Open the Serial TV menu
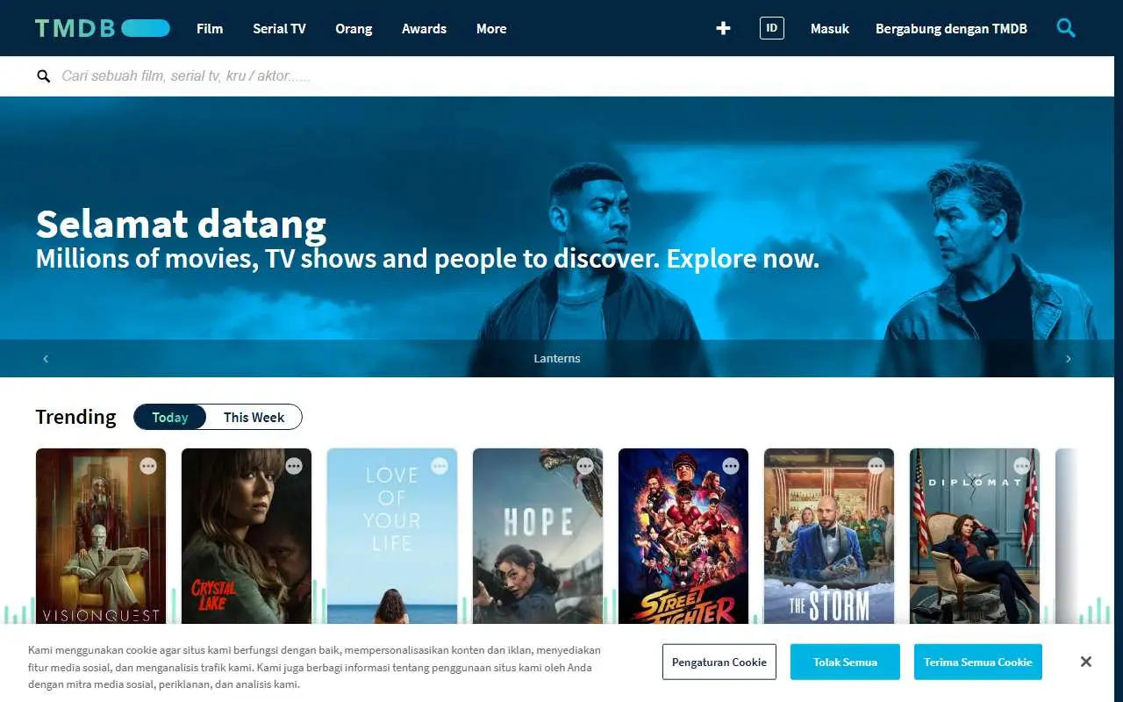Image resolution: width=1123 pixels, height=702 pixels. pos(279,28)
